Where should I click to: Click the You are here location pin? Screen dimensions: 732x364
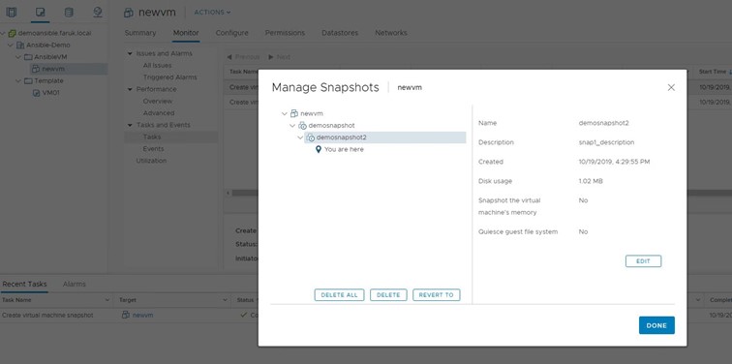click(319, 149)
